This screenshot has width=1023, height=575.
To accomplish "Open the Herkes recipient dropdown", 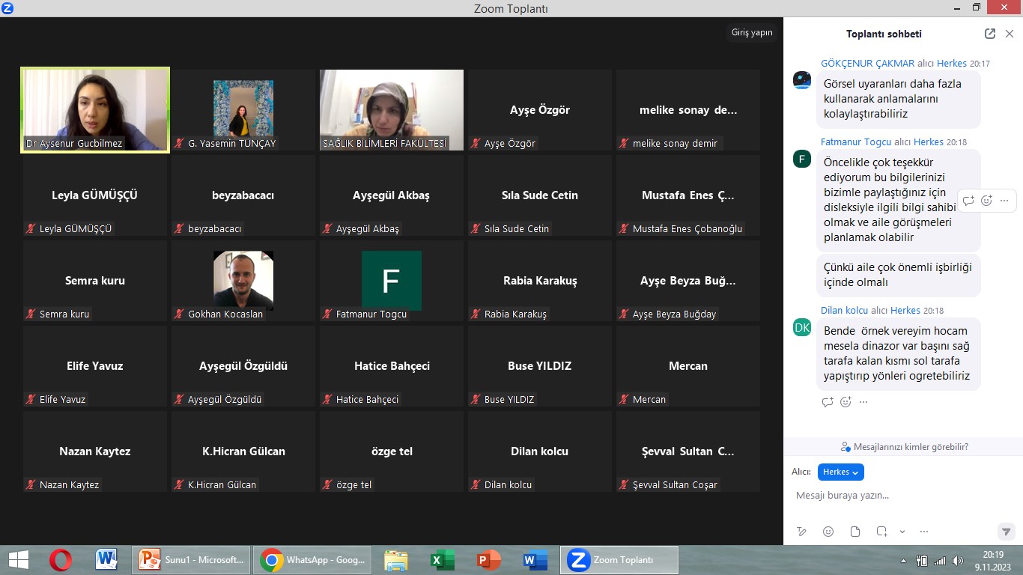I will pyautogui.click(x=840, y=472).
